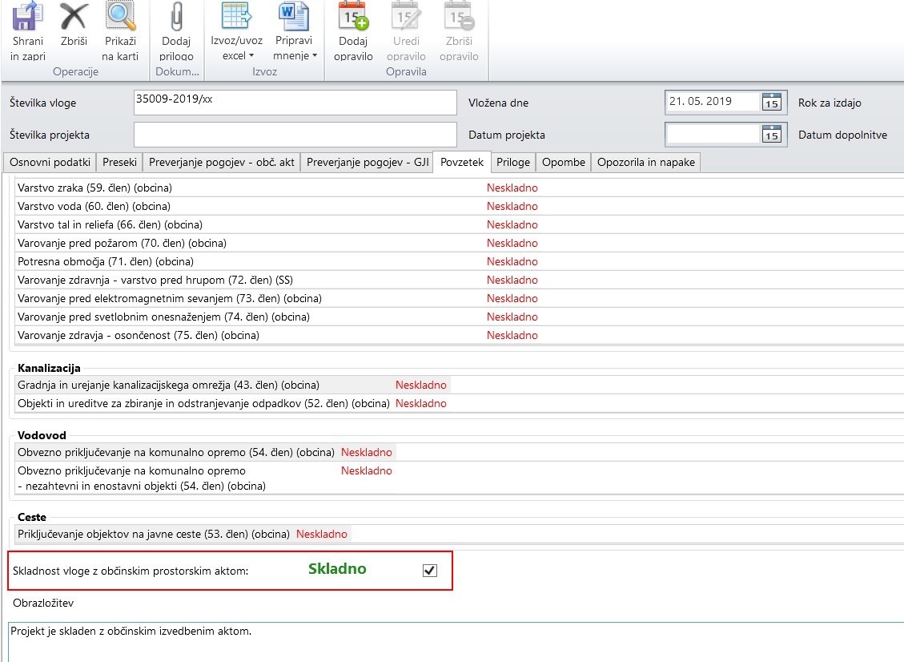Open Preverjanje pogojev - GJI tab
This screenshot has width=904, height=662.
pyautogui.click(x=368, y=162)
